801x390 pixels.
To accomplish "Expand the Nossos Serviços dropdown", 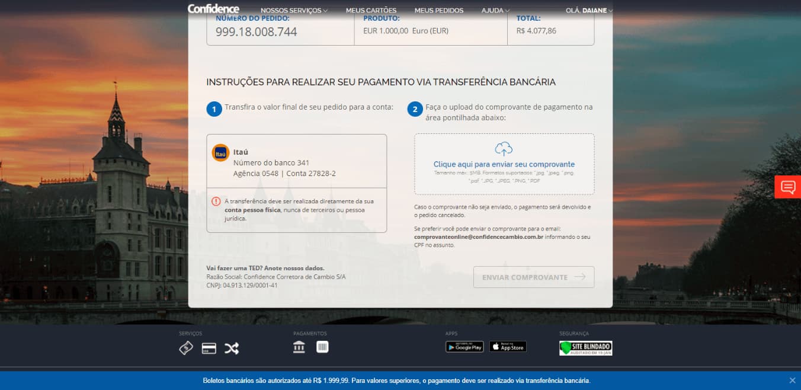I will click(x=294, y=10).
